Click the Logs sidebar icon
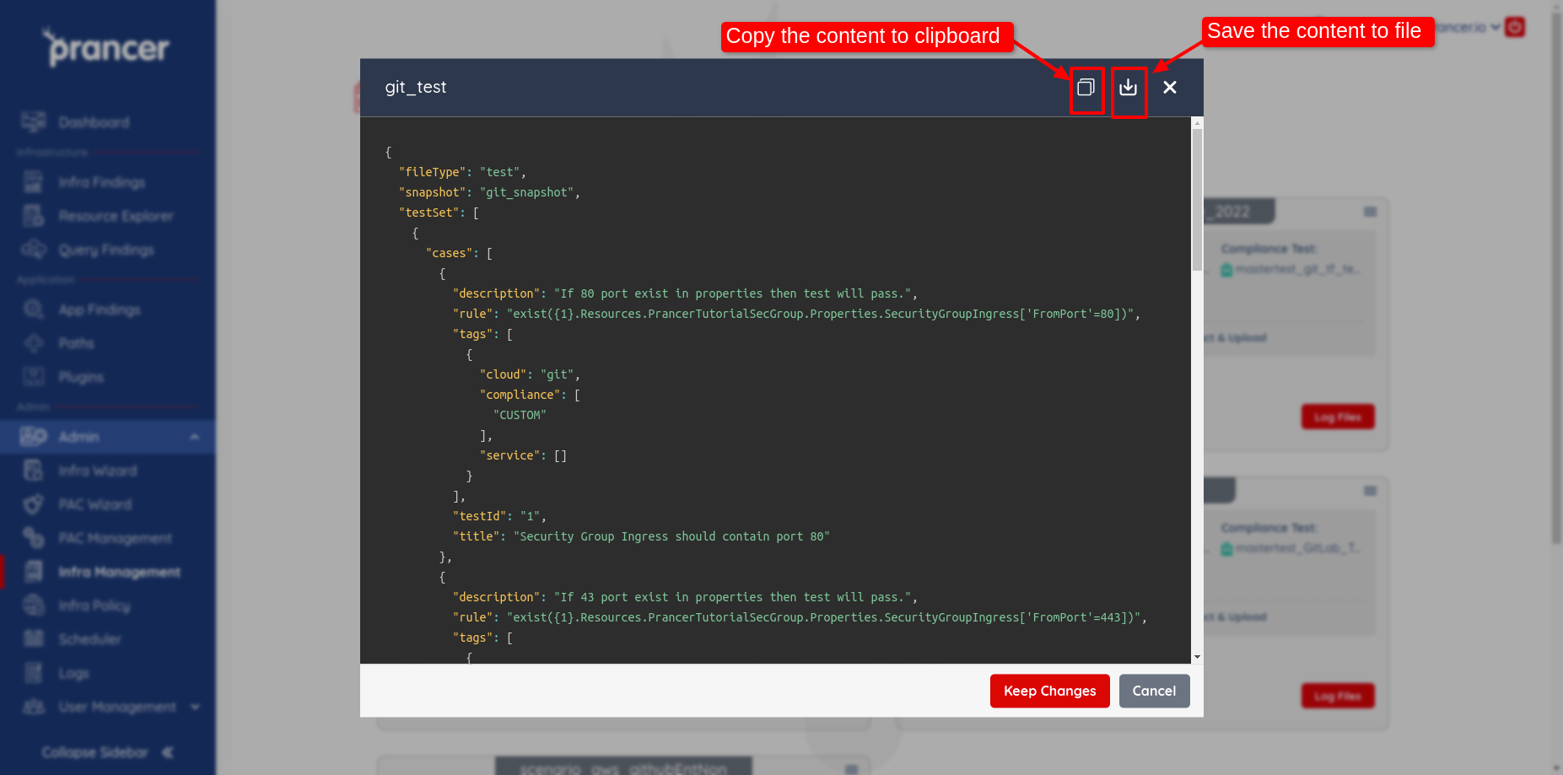This screenshot has height=775, width=1563. click(34, 673)
